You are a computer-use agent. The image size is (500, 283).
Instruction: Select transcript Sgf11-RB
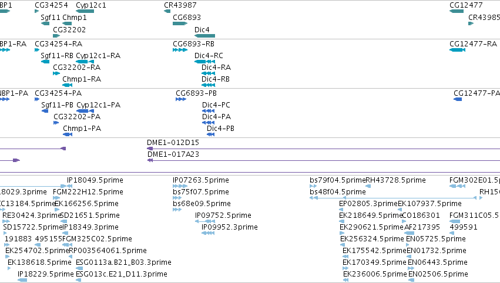click(57, 55)
